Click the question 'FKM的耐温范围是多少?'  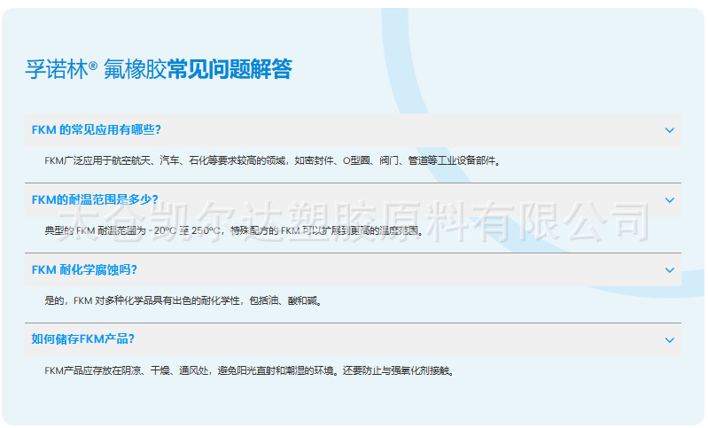[x=95, y=199]
